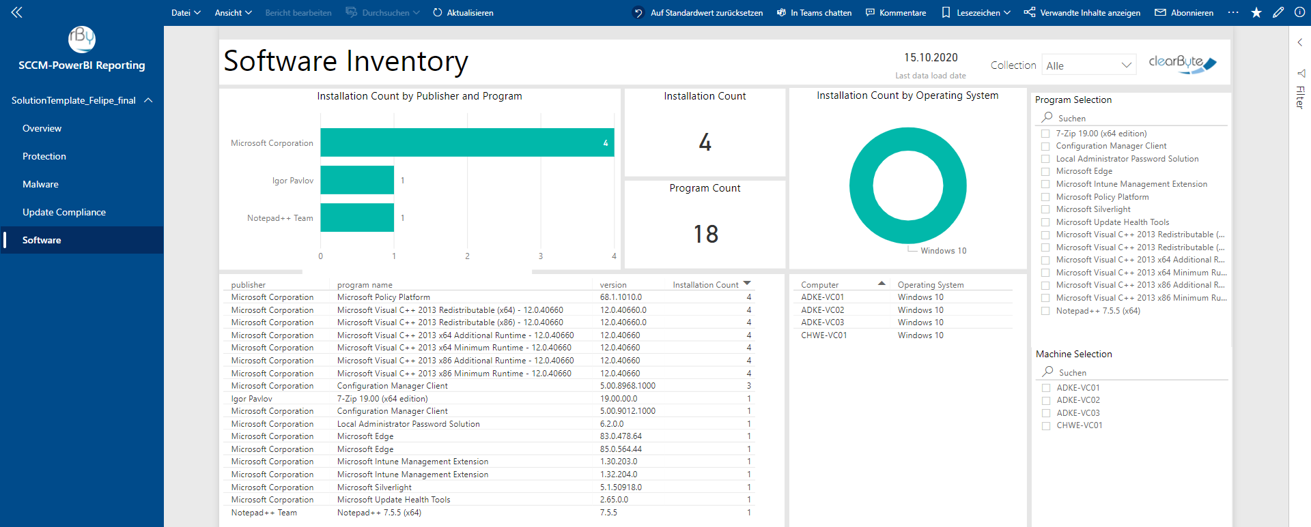Select the Notepad++ Team bar
Screen dimensions: 1311x527
click(x=357, y=217)
